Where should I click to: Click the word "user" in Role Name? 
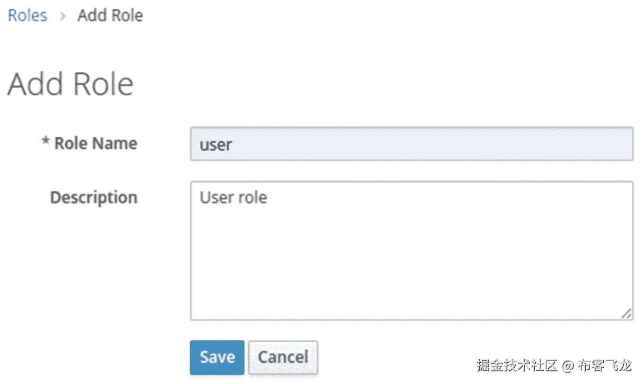(x=216, y=145)
